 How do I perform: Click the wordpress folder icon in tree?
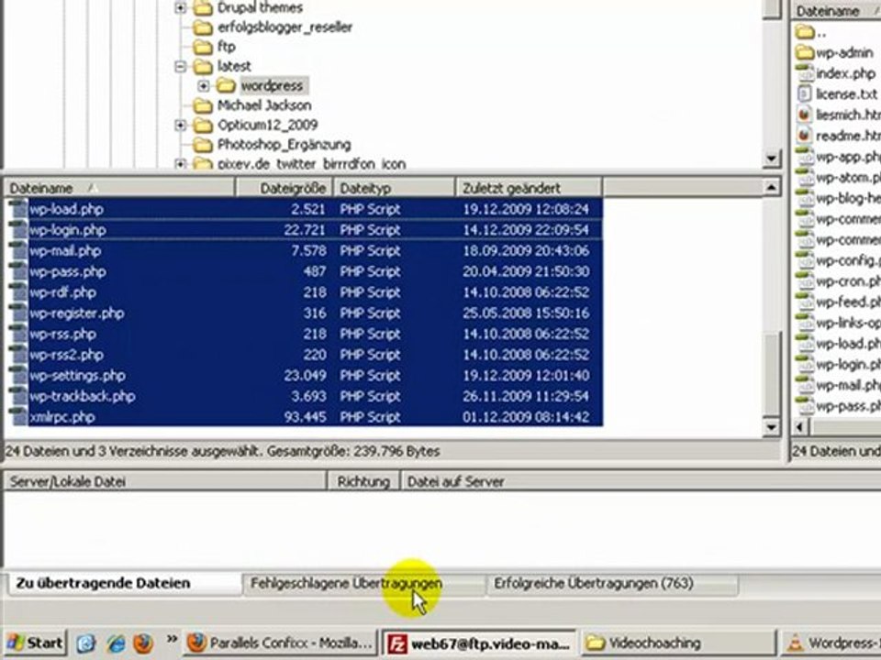226,85
